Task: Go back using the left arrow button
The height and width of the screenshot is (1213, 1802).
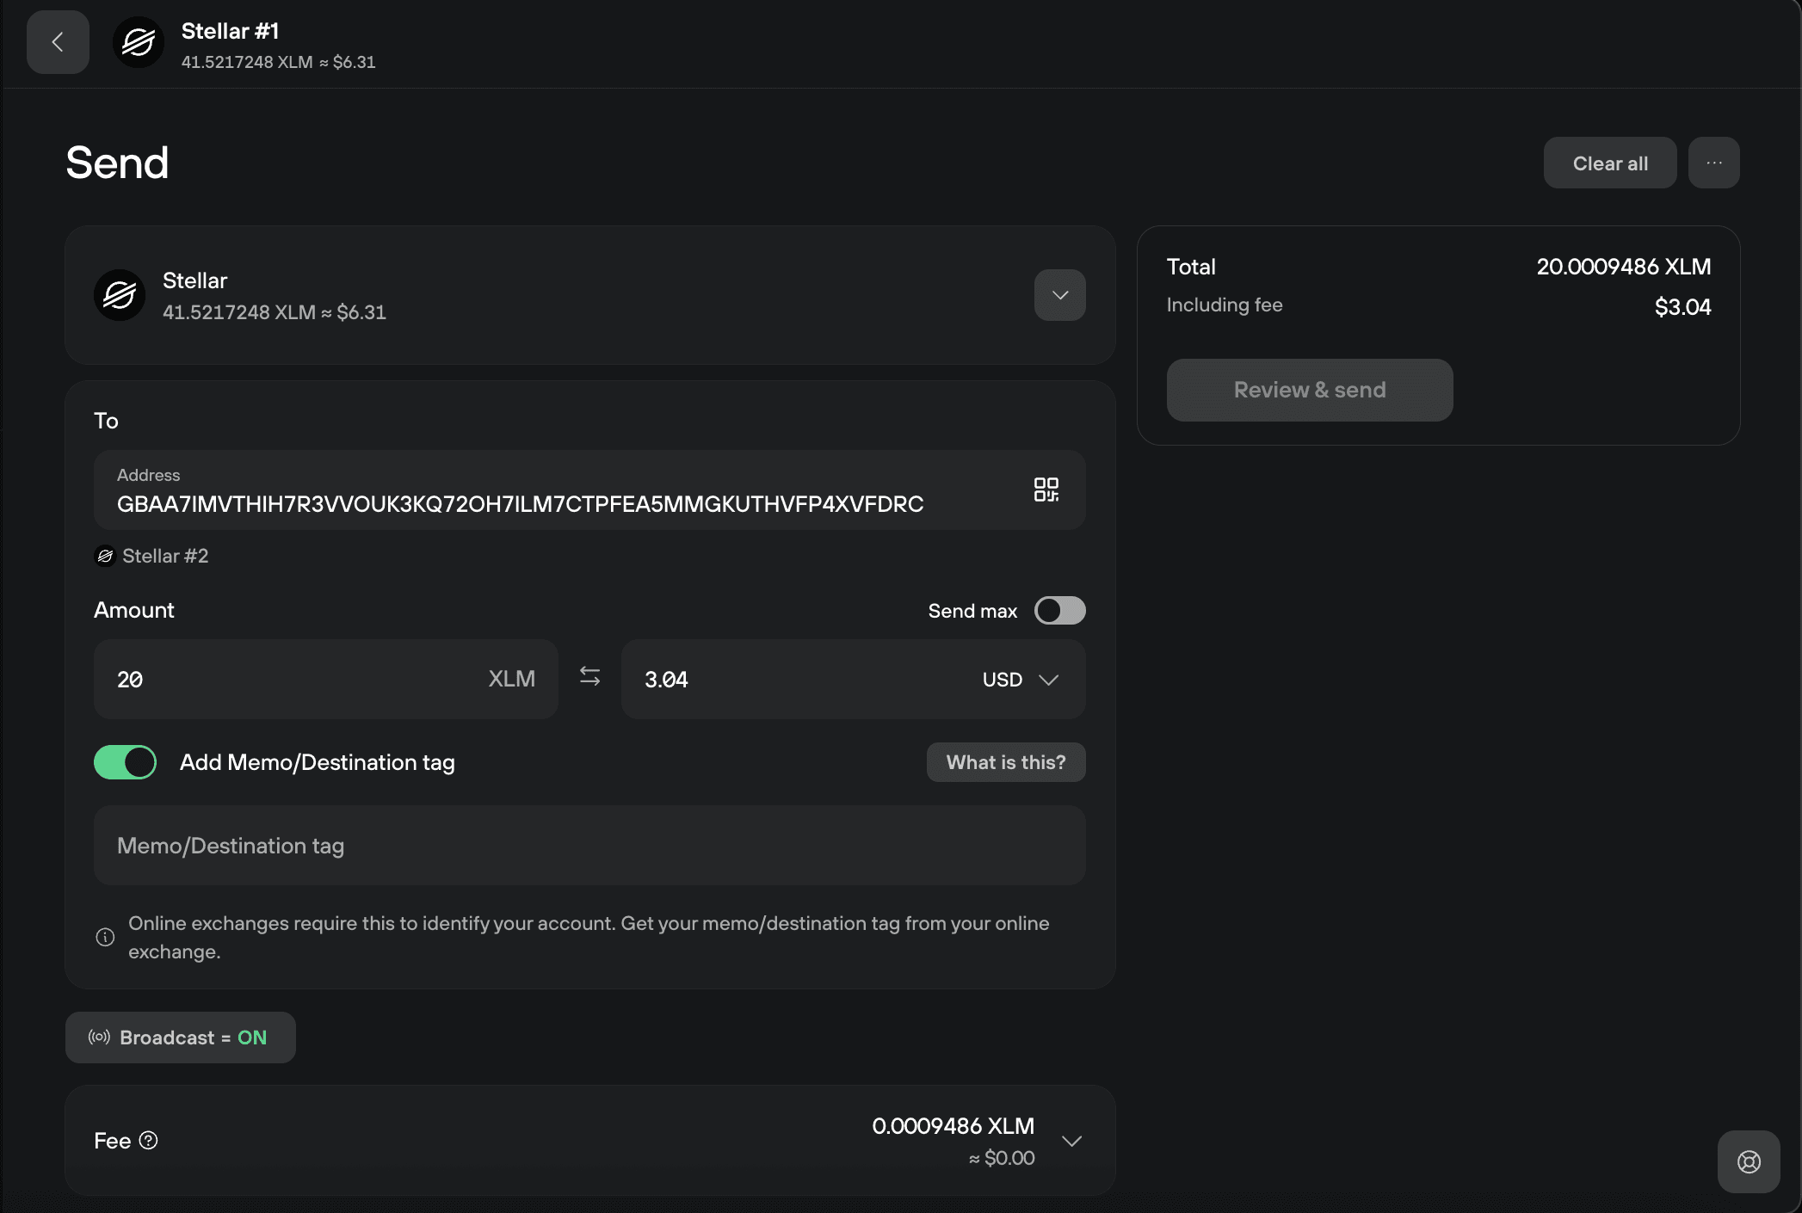Action: tap(58, 42)
